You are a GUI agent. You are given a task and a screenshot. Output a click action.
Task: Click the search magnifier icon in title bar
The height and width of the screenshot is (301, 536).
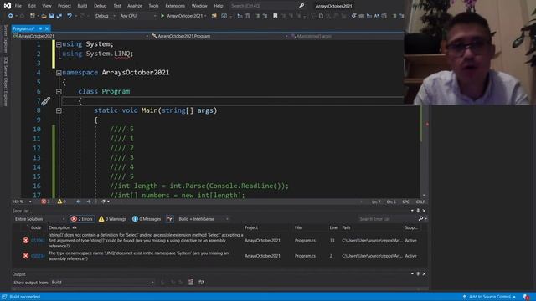pyautogui.click(x=301, y=6)
